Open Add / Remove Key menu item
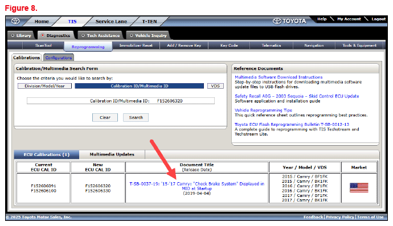 click(184, 46)
